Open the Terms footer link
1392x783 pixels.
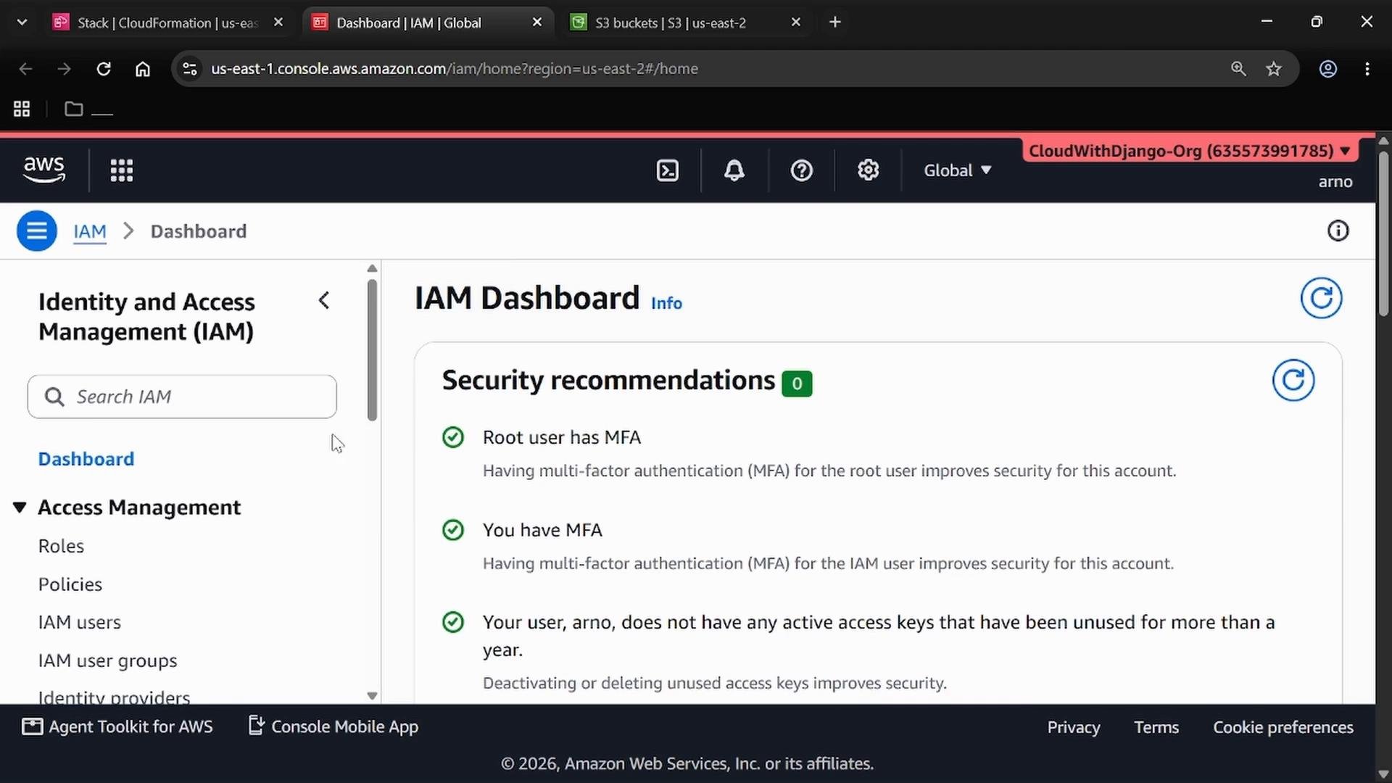pos(1156,727)
